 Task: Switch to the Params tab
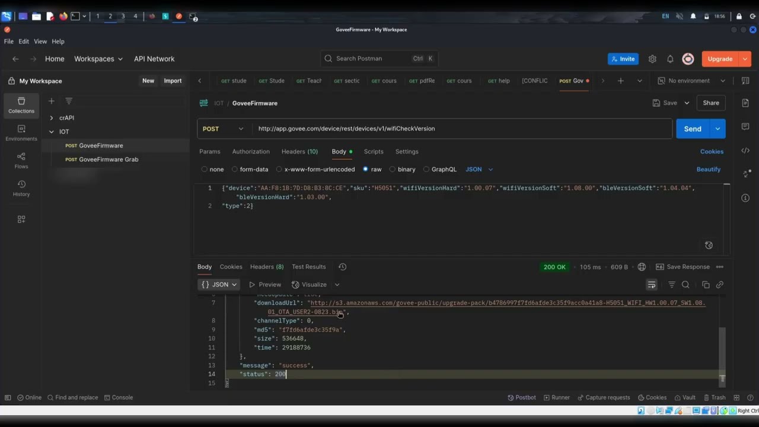[x=209, y=151]
